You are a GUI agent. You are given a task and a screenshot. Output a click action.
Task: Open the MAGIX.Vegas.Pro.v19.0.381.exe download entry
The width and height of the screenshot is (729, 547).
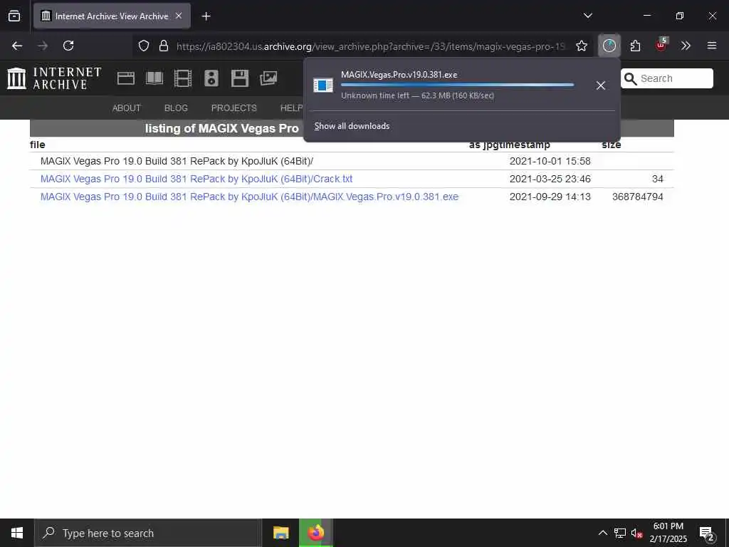[448, 85]
